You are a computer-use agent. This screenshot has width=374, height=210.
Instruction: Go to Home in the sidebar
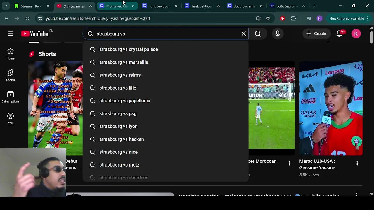click(x=11, y=54)
